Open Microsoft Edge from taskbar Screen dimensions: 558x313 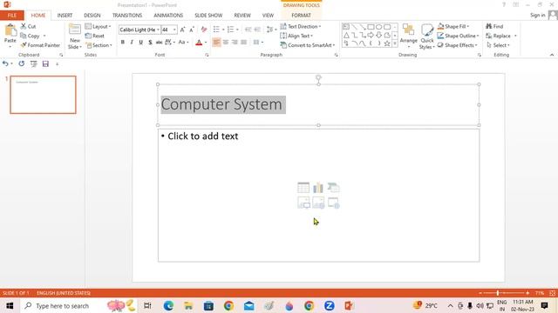coord(168,305)
